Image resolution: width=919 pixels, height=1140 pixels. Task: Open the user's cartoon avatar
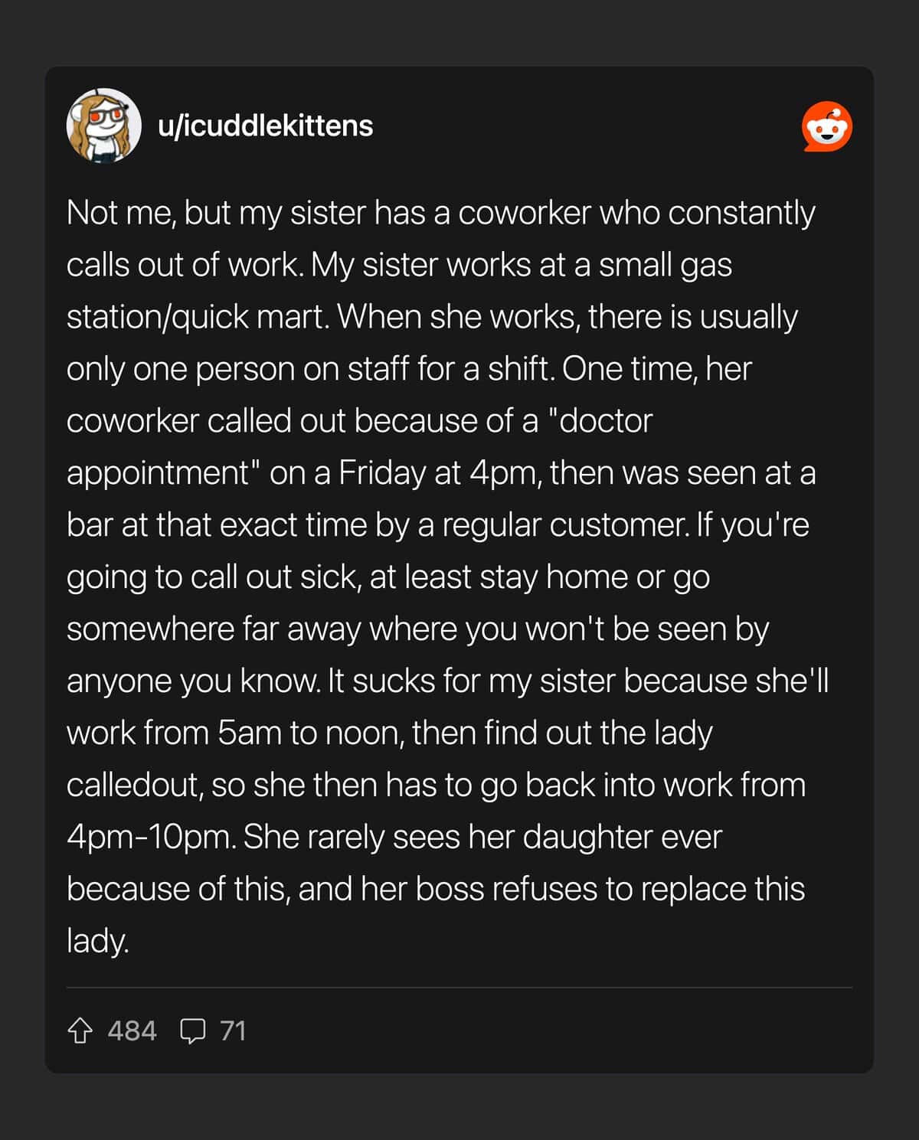click(104, 126)
